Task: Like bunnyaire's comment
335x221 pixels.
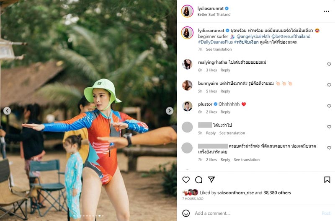Action: (x=329, y=85)
